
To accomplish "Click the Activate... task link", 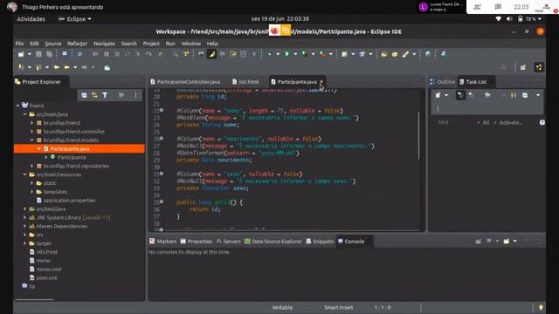I will [x=511, y=122].
